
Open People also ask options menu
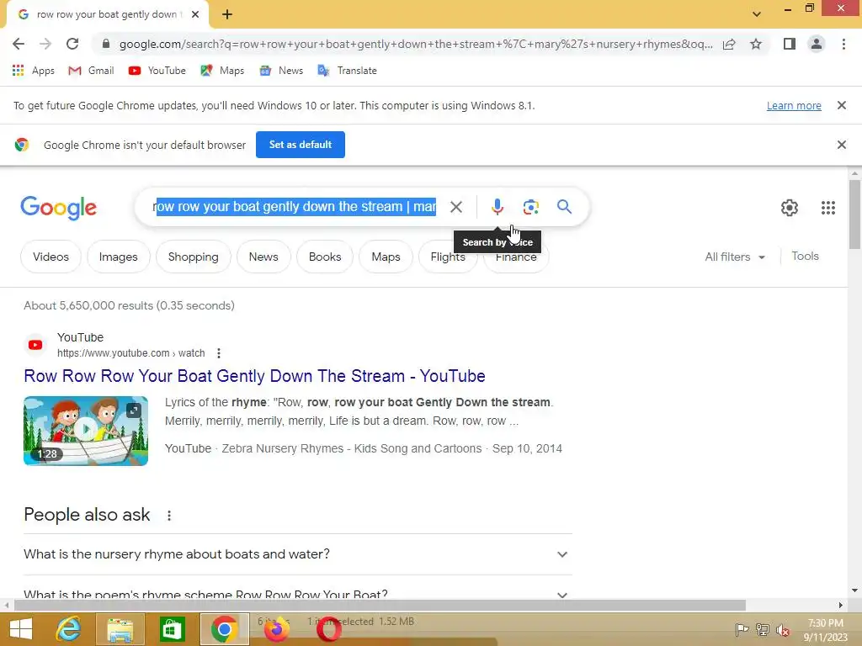[x=169, y=516]
